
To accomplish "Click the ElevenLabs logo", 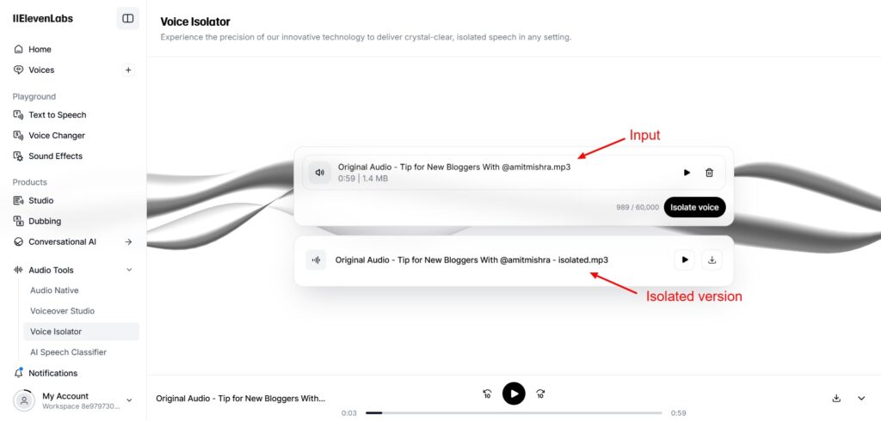I will 43,19.
